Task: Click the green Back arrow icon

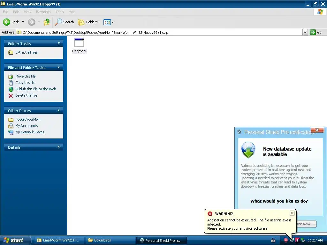Action: click(7, 22)
